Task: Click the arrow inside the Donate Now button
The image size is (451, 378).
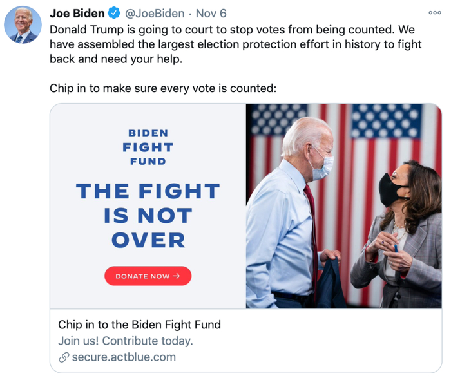Action: 177,276
